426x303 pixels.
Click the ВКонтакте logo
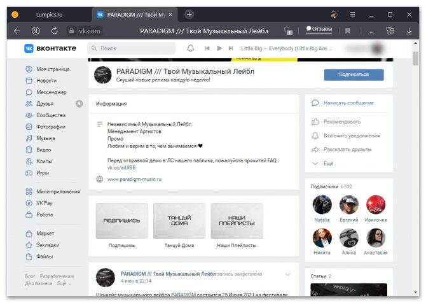[x=50, y=48]
